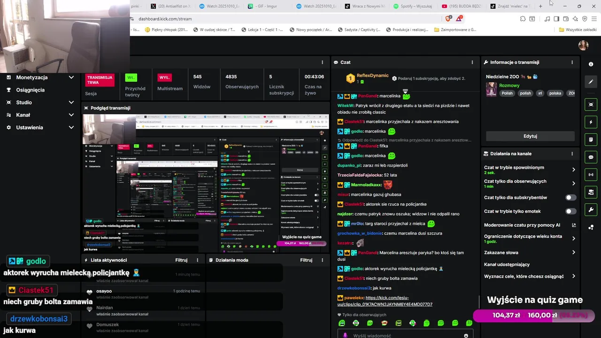This screenshot has height=338, width=601.
Task: Click the Rozmowy category link
Action: coord(509,85)
